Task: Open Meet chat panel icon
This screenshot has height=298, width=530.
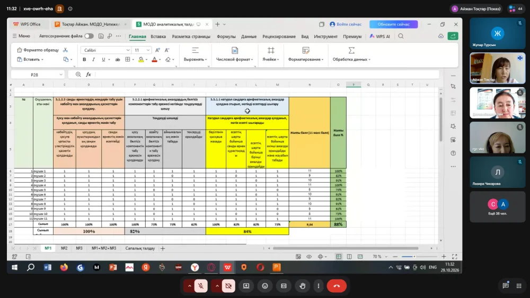Action: pyautogui.click(x=506, y=285)
